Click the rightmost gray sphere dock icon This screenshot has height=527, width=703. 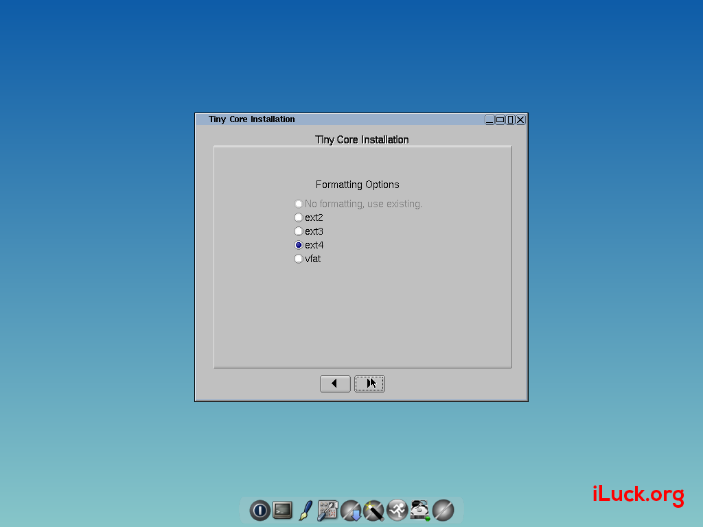[x=442, y=510]
